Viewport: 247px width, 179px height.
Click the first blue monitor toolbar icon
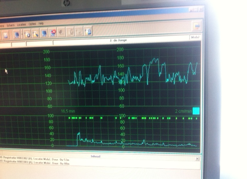tap(17, 34)
